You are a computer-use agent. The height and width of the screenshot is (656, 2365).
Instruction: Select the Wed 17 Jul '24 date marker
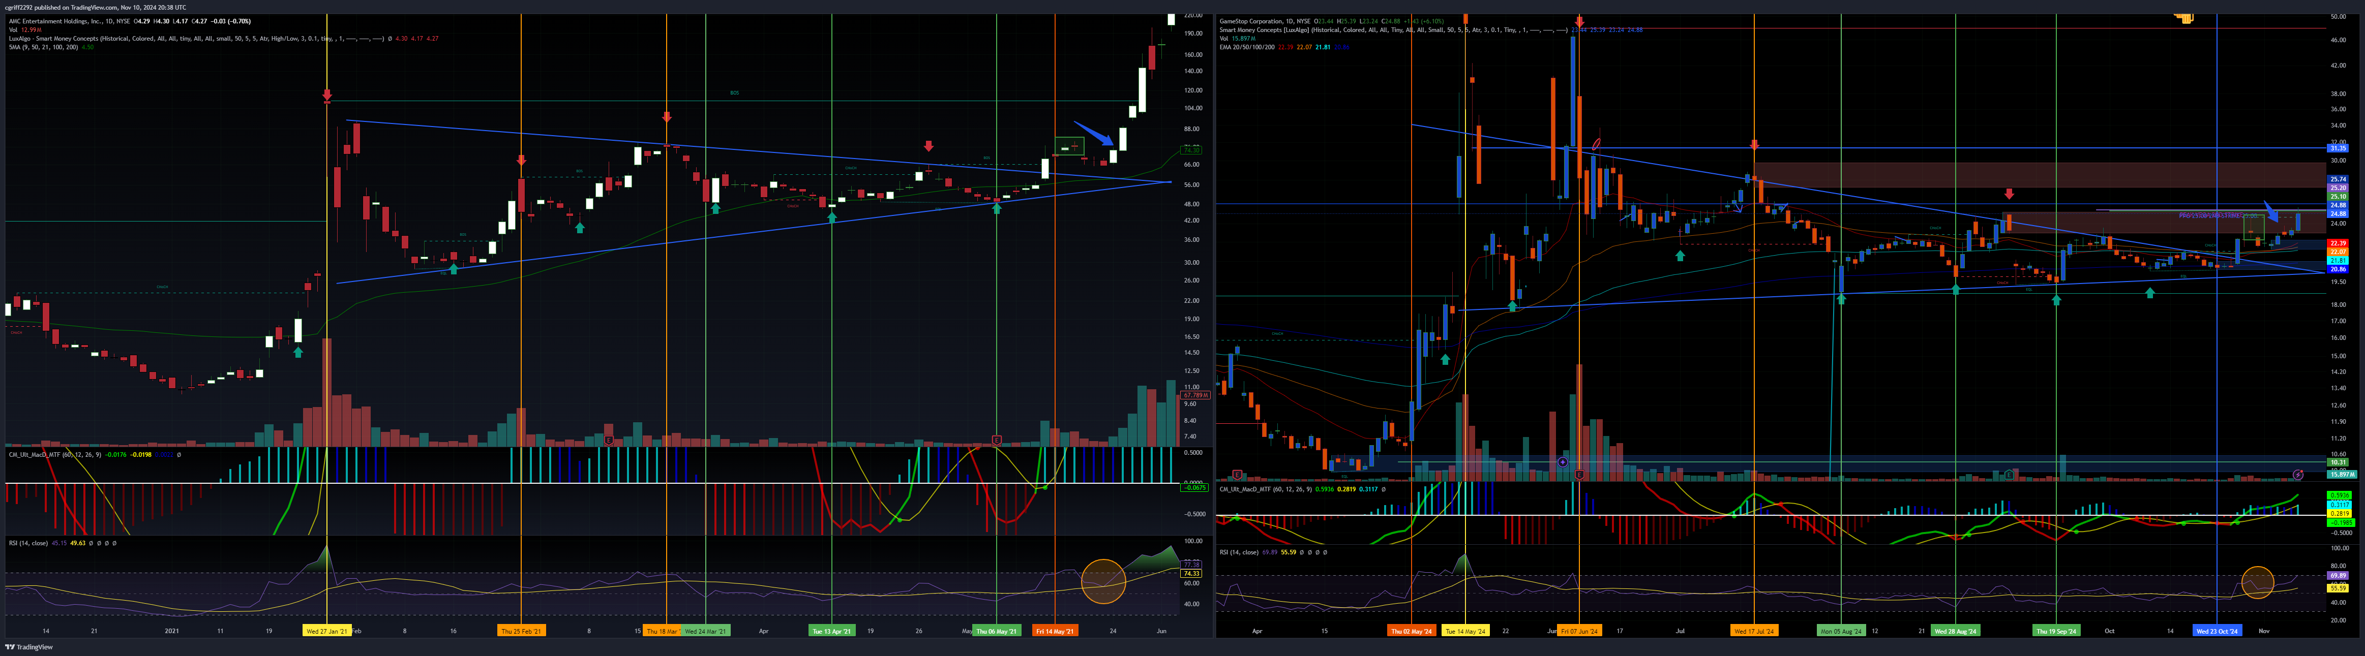[x=1754, y=631]
